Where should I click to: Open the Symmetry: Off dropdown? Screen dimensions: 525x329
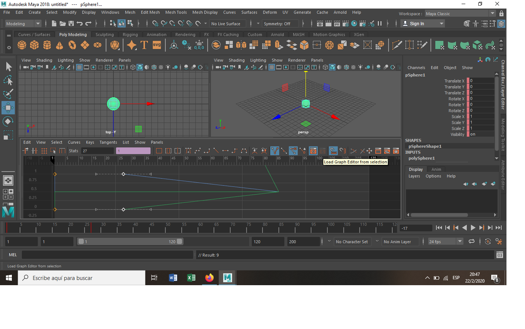[x=280, y=24]
